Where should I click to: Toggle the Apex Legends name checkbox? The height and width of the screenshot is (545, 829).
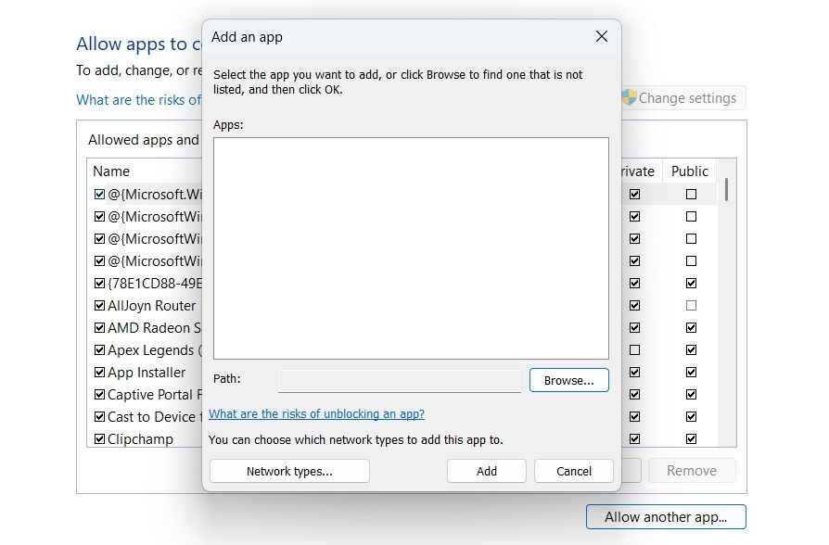99,350
